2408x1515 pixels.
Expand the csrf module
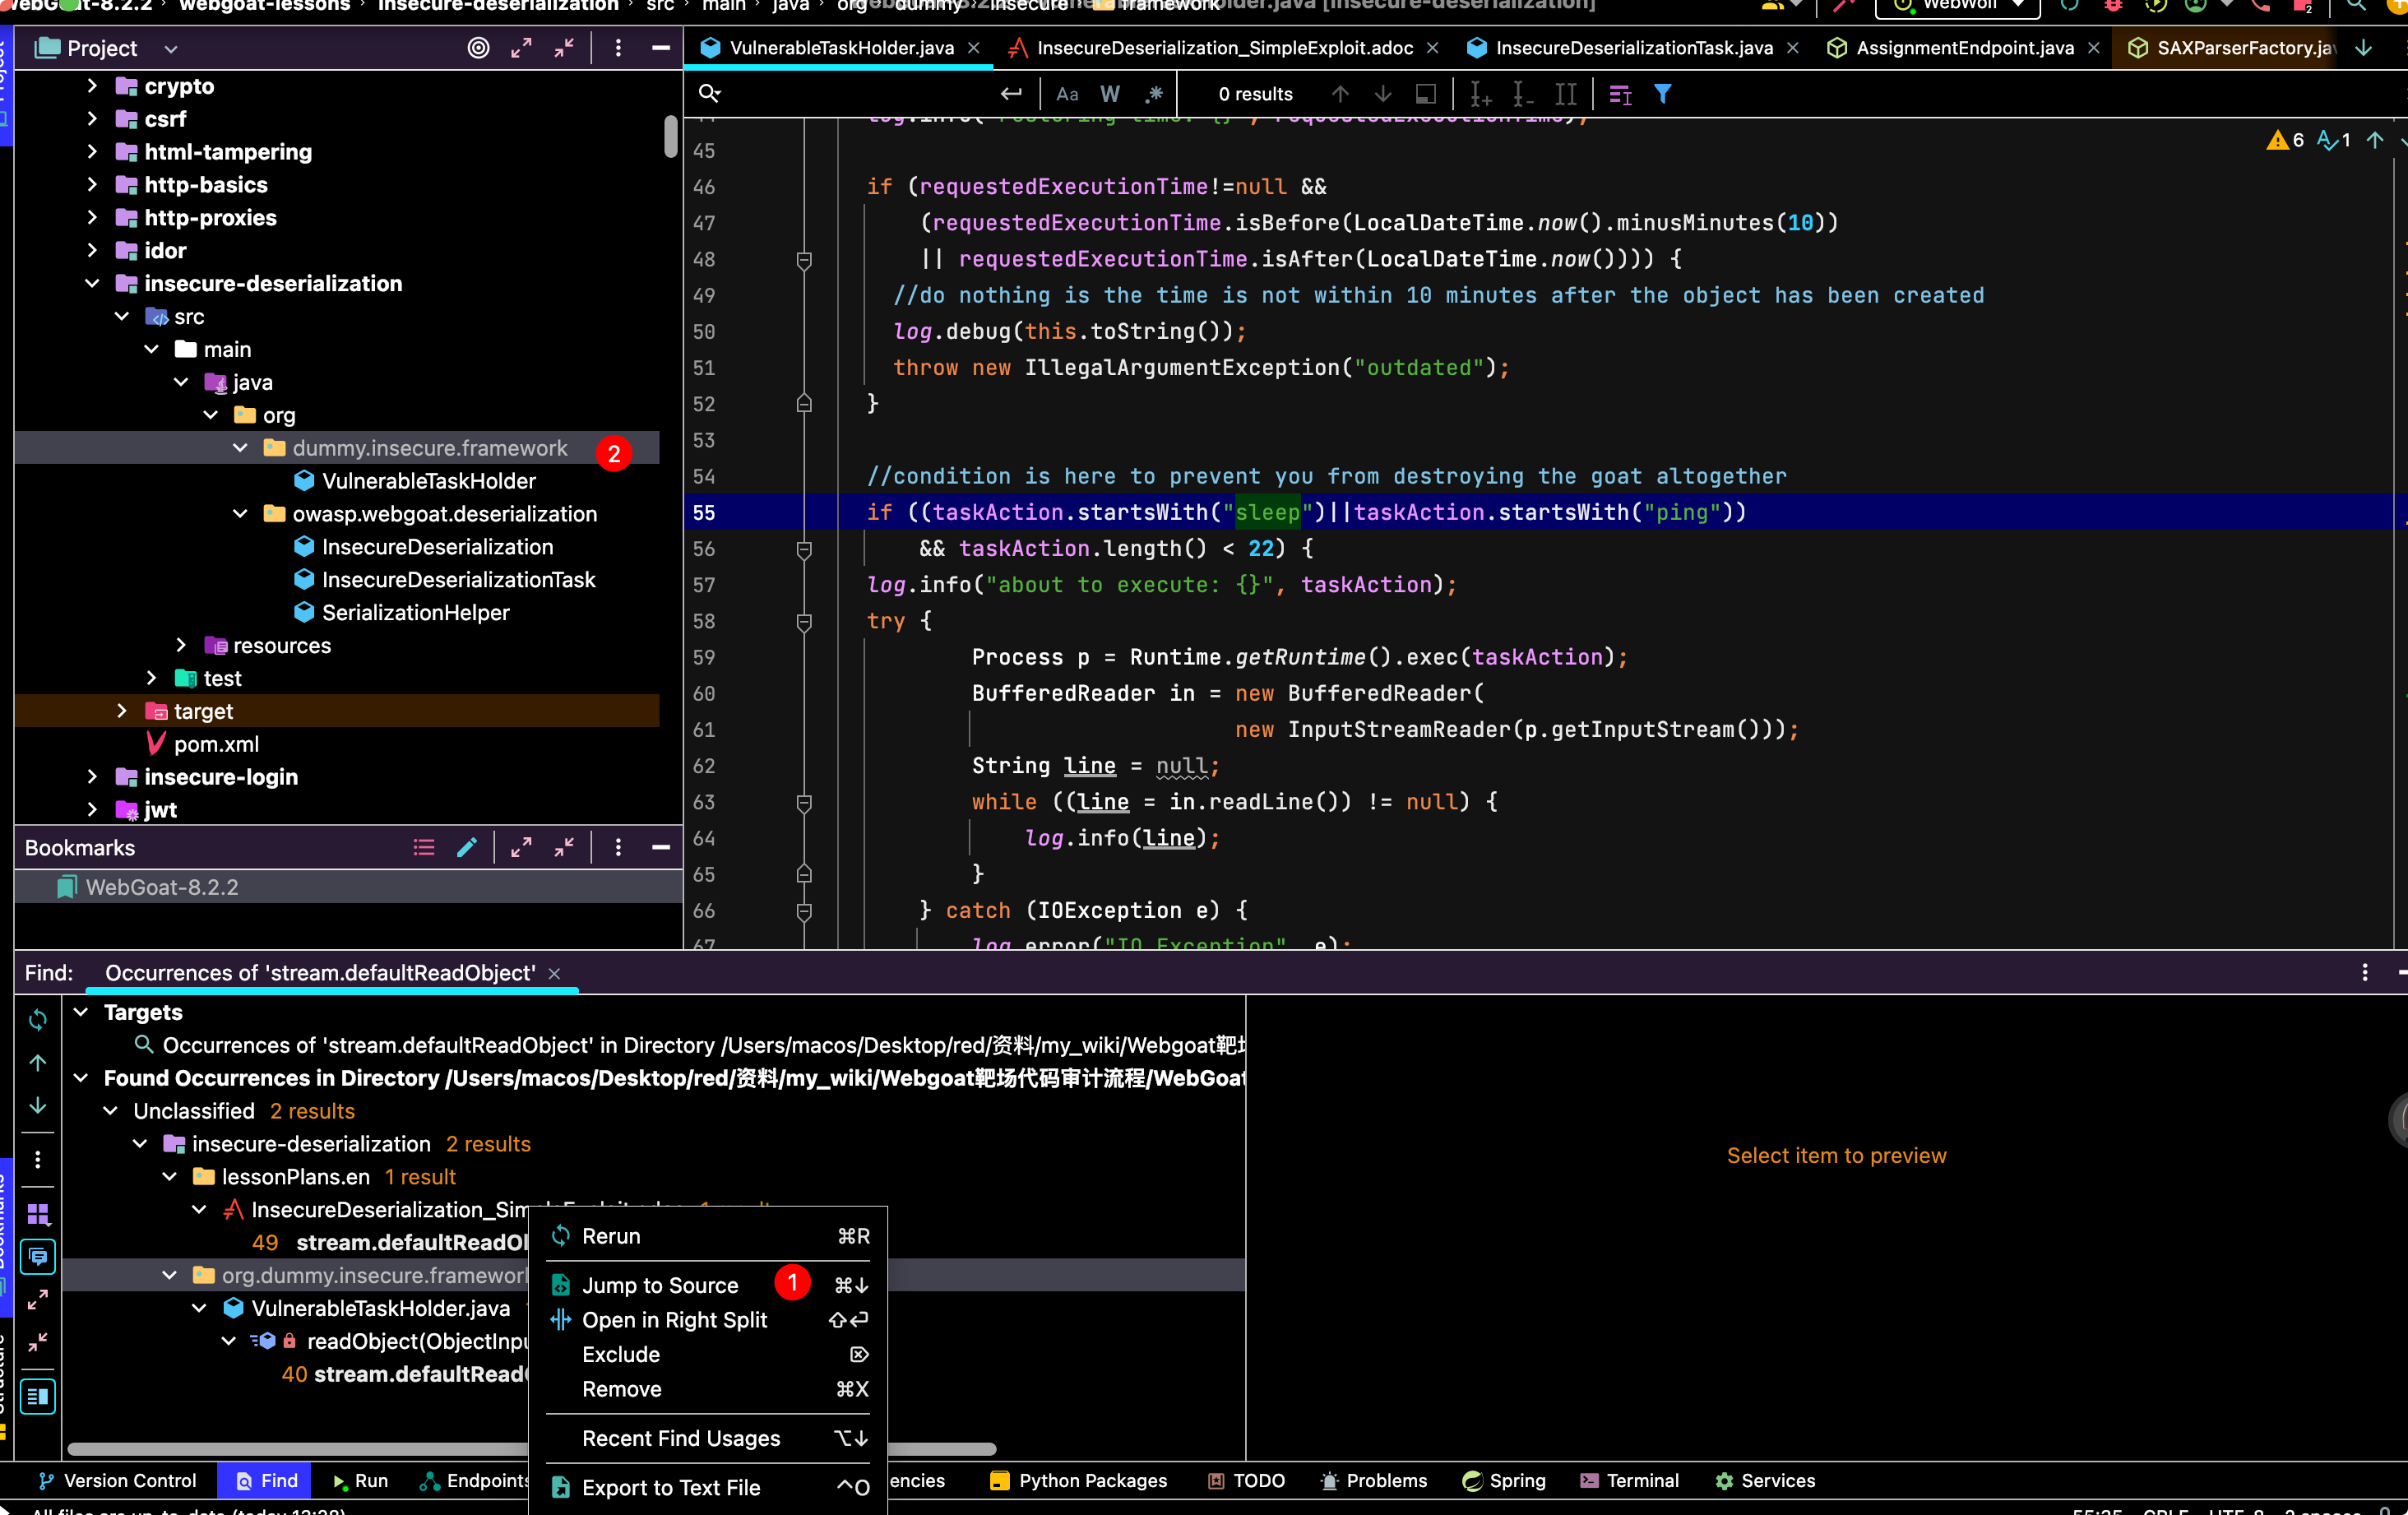pyautogui.click(x=93, y=119)
